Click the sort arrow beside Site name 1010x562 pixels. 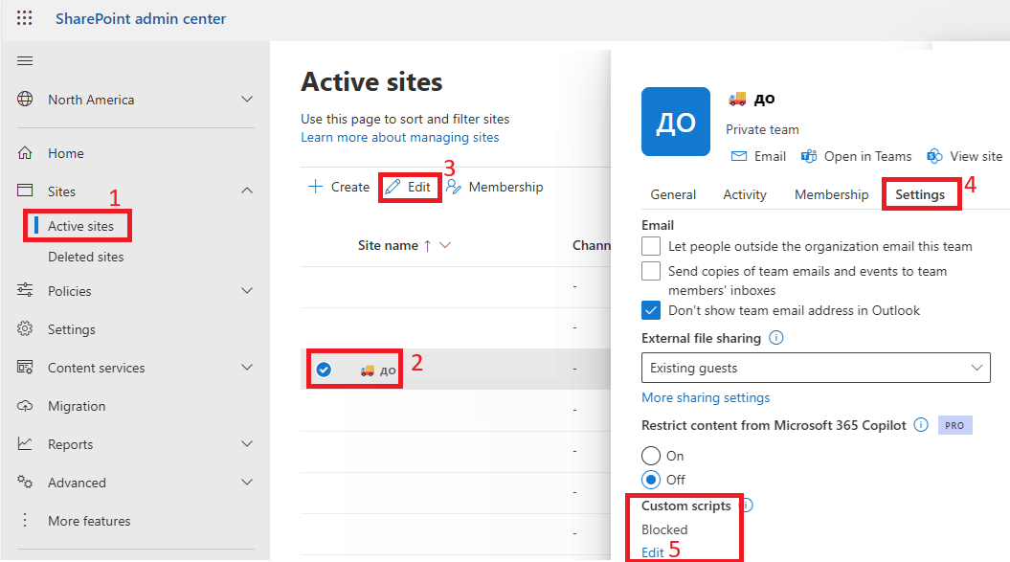coord(427,245)
